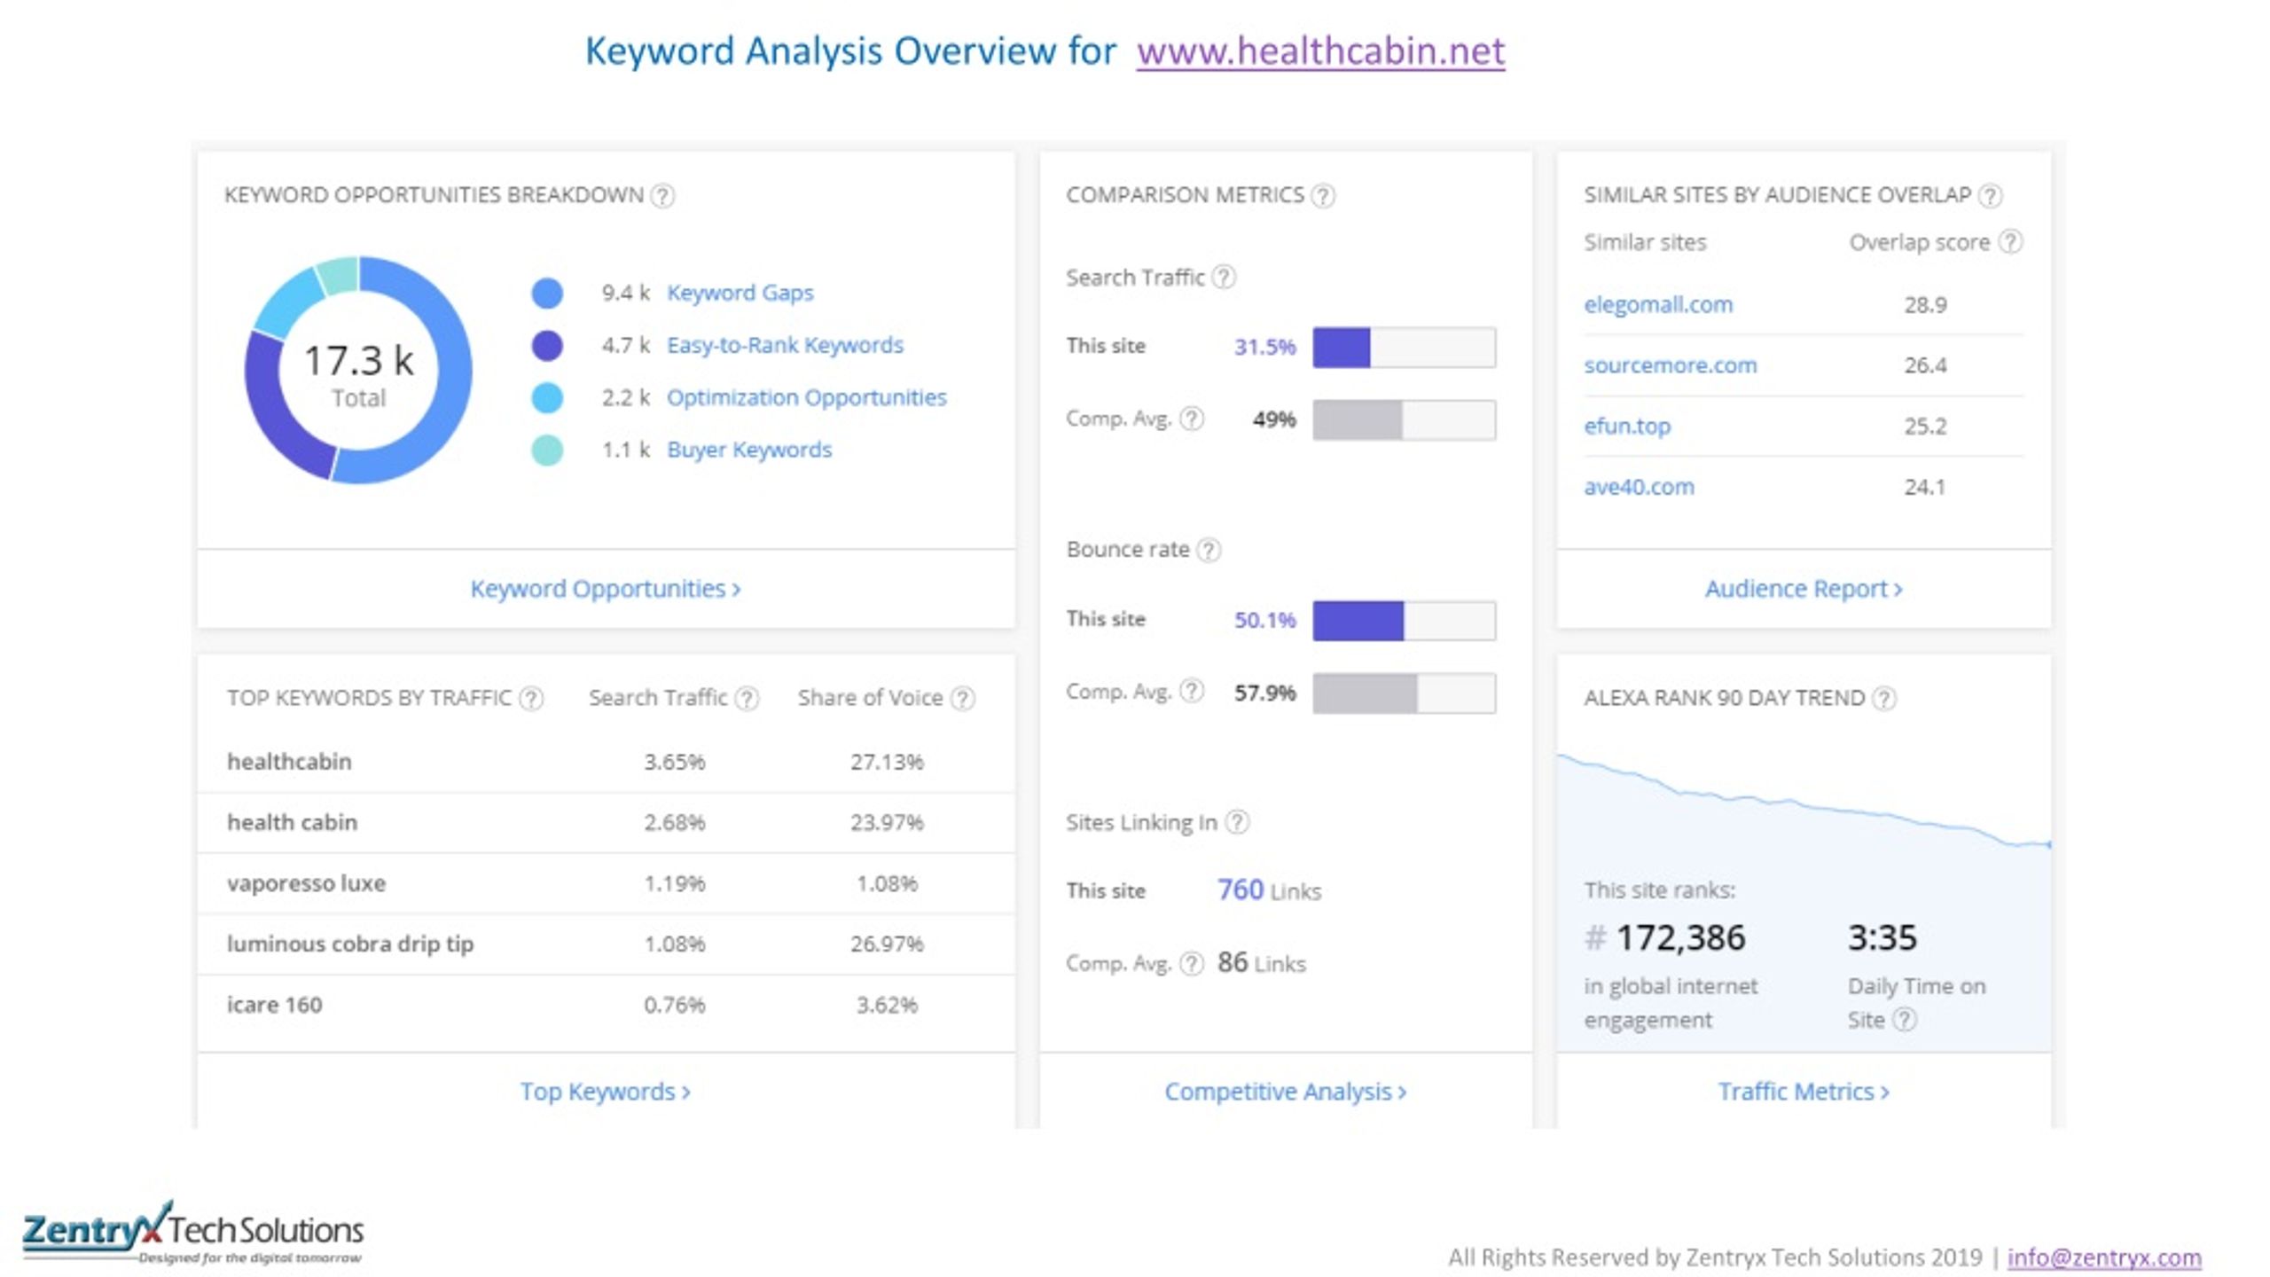The height and width of the screenshot is (1277, 2270).
Task: Select the icare 160 keyword row
Action: pyautogui.click(x=606, y=1005)
